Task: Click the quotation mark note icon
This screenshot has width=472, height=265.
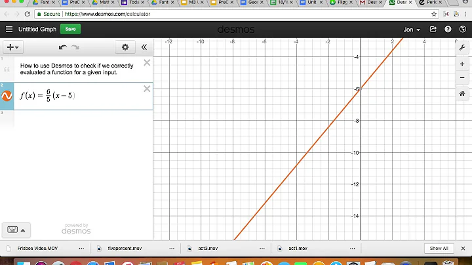Action: click(7, 70)
